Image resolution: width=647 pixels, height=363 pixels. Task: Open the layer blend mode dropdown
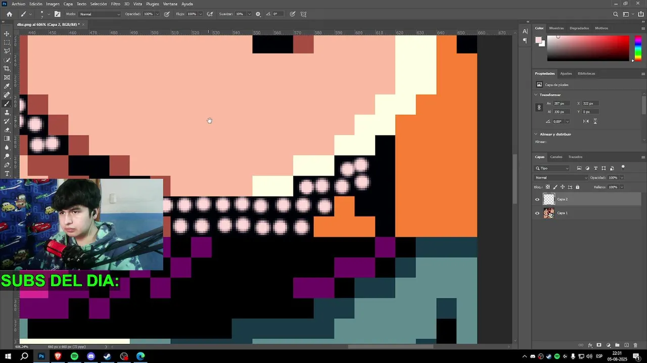(x=562, y=177)
